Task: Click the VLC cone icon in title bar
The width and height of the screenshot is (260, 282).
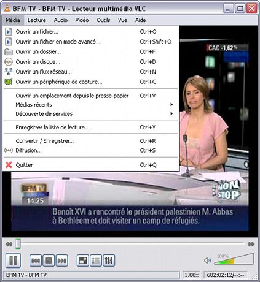Action: (7, 8)
